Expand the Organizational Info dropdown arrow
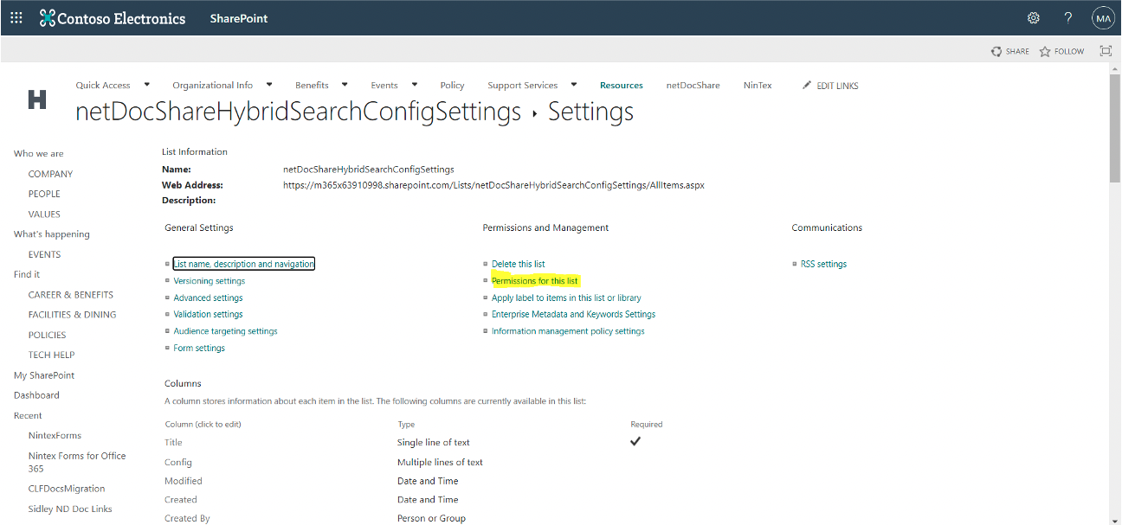This screenshot has height=525, width=1122. [269, 85]
